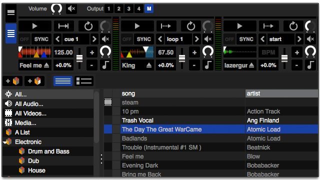Click music note icon on Feel me deck
The image size is (320, 180).
click(105, 65)
